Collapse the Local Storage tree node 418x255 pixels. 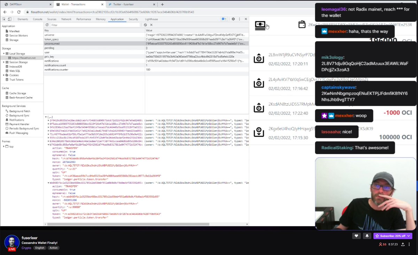click(3, 54)
